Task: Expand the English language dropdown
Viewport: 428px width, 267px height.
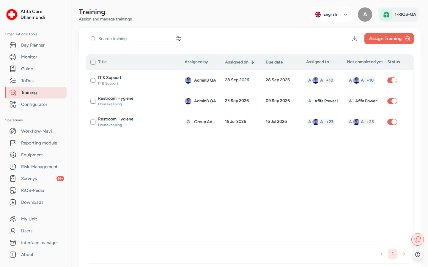Action: click(x=331, y=15)
